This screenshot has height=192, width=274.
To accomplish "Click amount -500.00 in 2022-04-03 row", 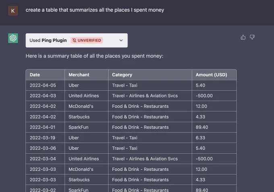I will click(x=204, y=96).
